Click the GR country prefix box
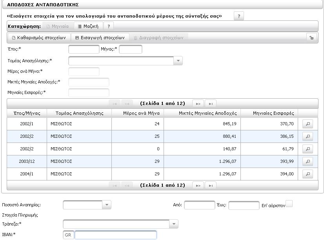Viewport: 324px width, 240px height. 68,235
